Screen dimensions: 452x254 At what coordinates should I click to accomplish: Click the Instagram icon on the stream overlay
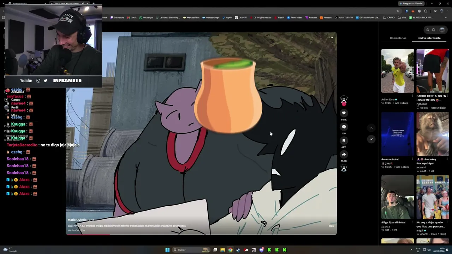click(38, 80)
